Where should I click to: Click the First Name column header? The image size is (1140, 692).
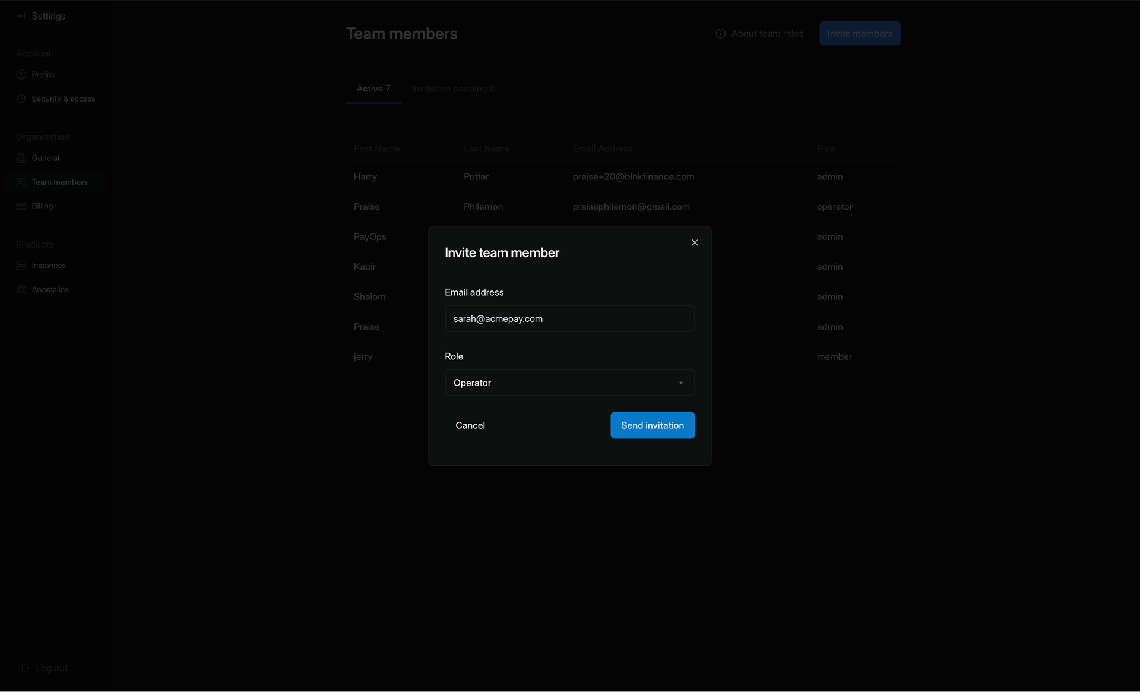(376, 148)
